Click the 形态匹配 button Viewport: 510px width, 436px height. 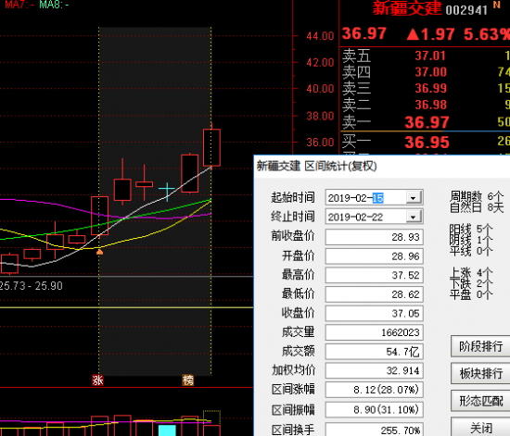tap(480, 401)
